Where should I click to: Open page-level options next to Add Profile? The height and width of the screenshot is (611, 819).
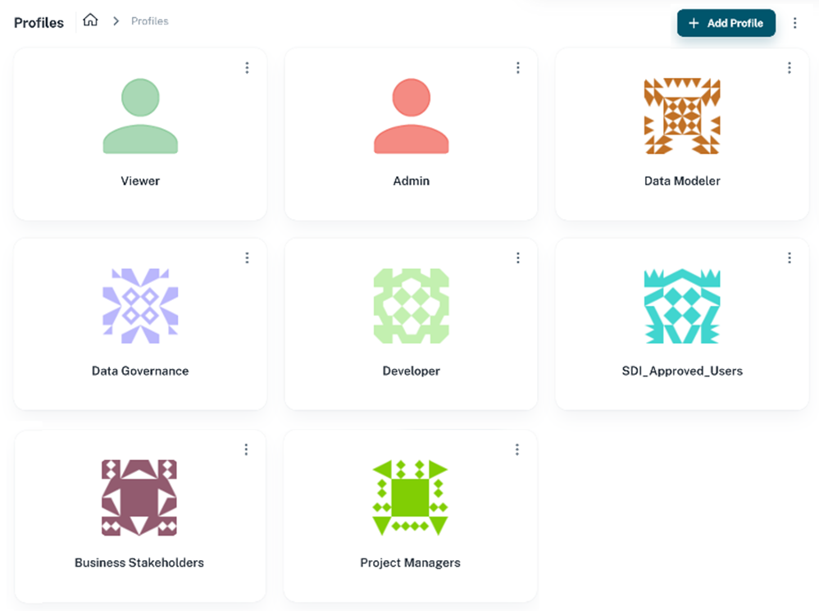tap(794, 23)
